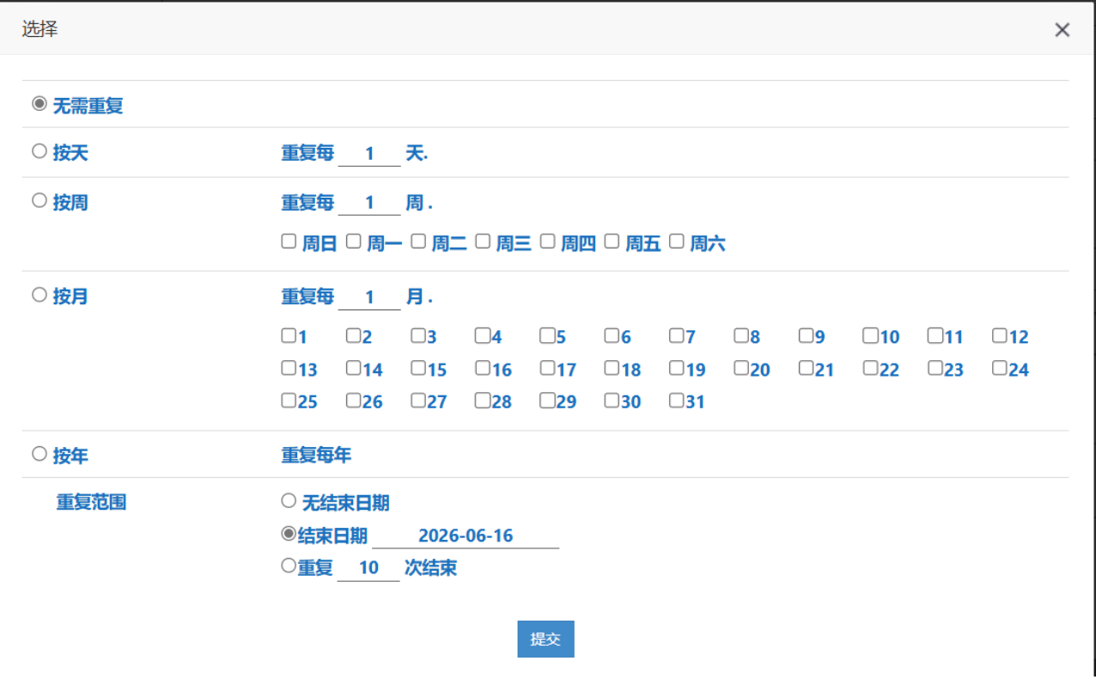Tick day 24 of the month

point(999,368)
